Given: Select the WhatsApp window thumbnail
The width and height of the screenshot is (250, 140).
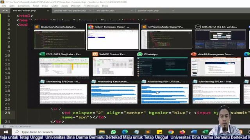Looking at the screenshot, I should click(x=162, y=66).
